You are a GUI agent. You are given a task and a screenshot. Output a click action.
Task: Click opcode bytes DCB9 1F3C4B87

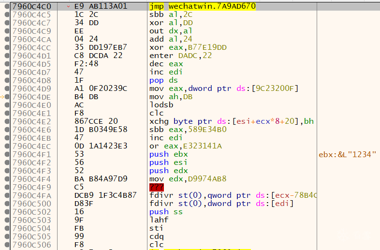105,195
